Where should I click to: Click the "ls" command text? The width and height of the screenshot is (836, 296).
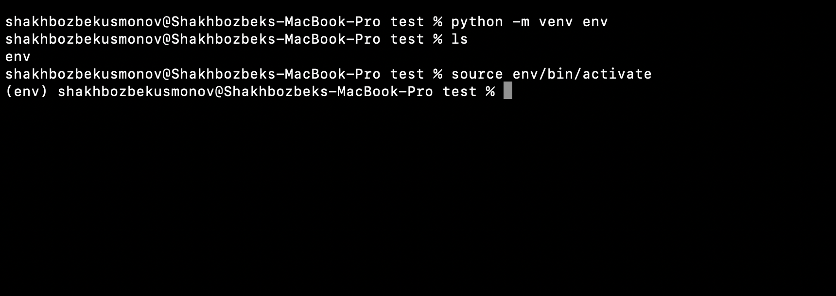click(459, 39)
